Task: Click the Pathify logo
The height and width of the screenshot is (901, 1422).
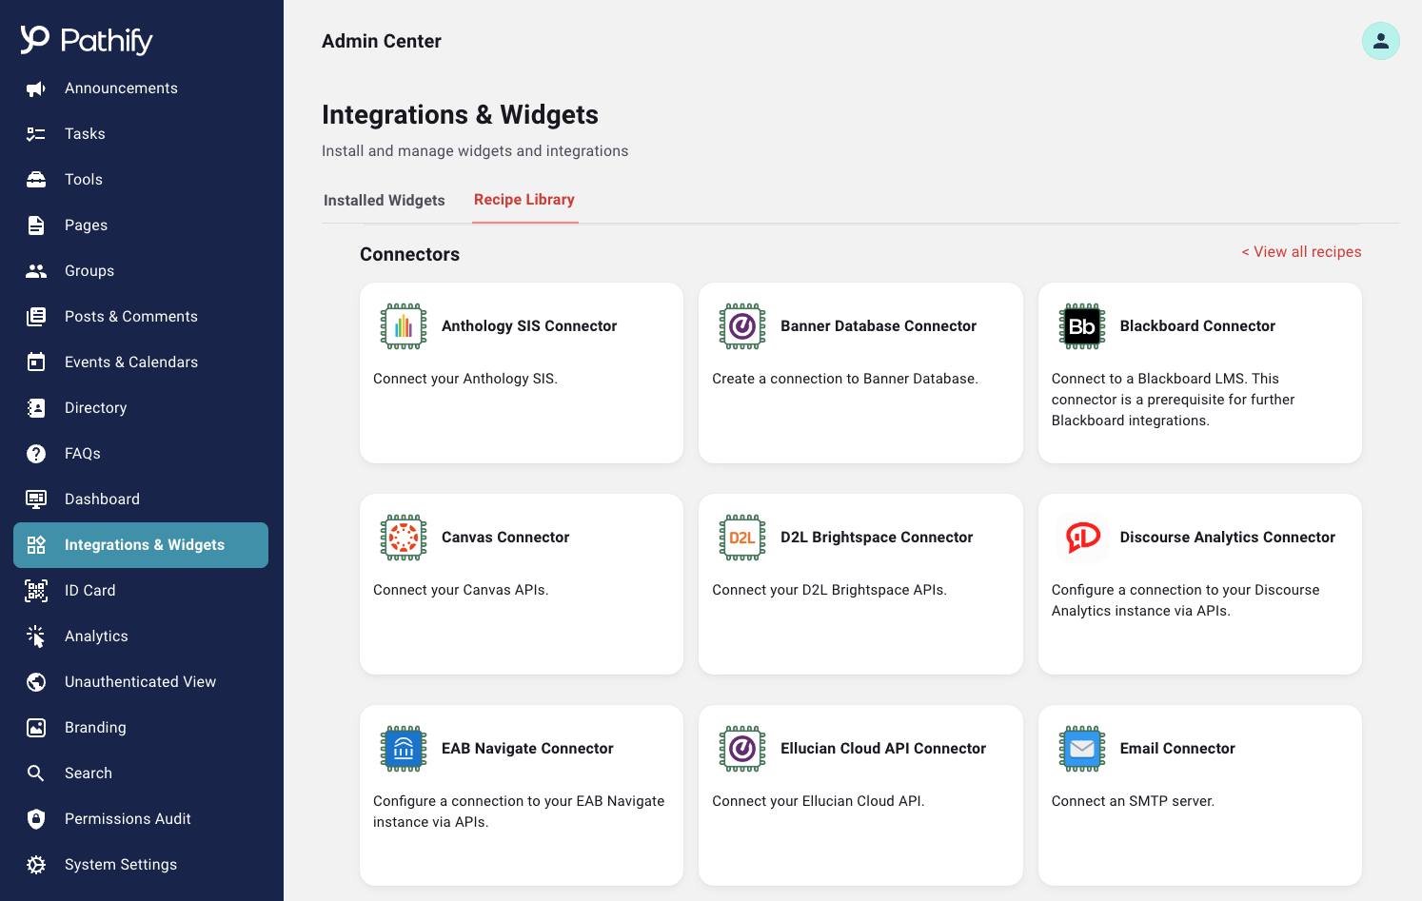Action: [87, 40]
